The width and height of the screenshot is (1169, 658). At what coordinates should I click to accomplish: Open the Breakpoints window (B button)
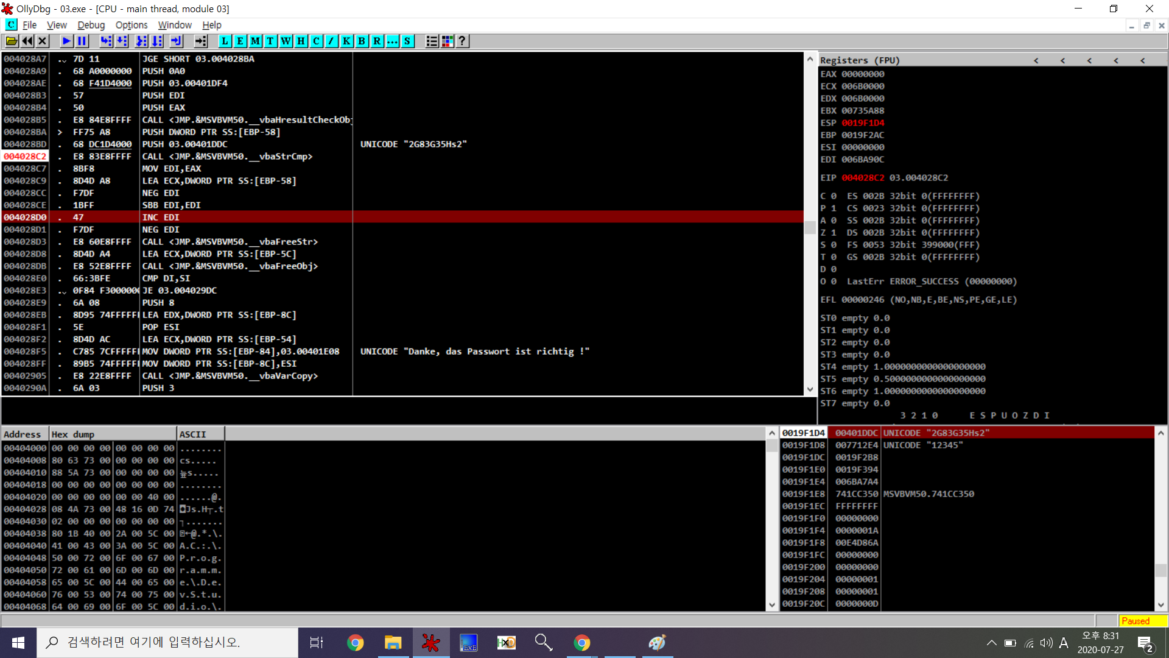click(x=362, y=41)
